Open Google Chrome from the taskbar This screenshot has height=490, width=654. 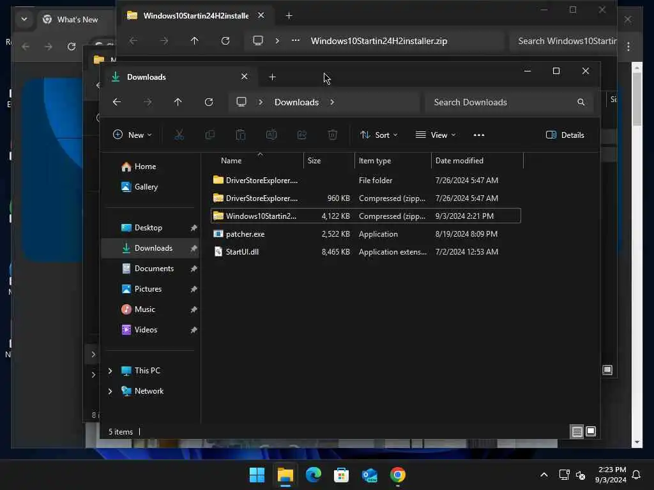coord(397,475)
